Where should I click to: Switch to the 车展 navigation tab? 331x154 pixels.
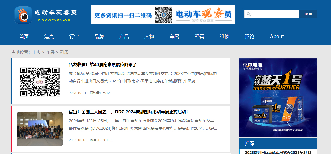pyautogui.click(x=174, y=36)
